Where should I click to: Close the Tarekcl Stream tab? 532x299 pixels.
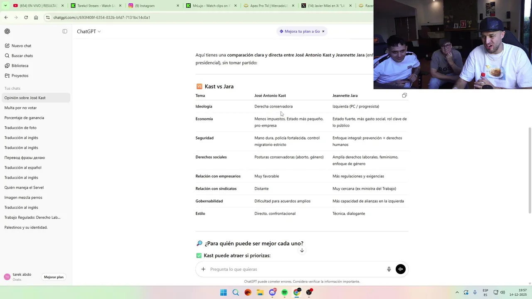pos(120,6)
